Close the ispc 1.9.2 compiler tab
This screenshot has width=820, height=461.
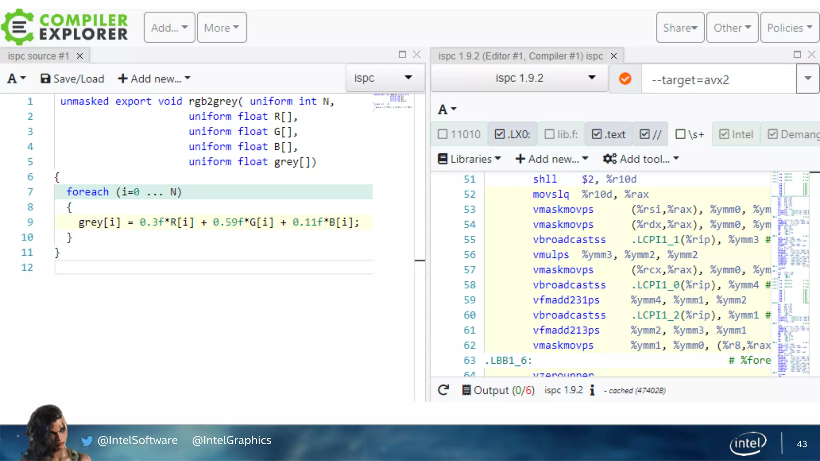tap(614, 56)
